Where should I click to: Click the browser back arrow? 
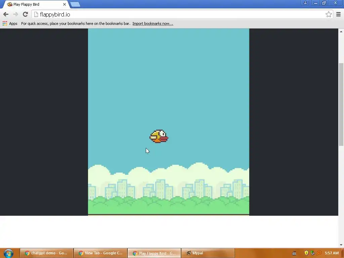6,14
